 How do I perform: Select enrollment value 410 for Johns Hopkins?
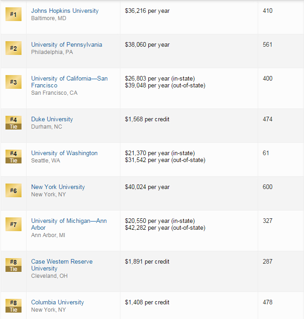coord(267,11)
